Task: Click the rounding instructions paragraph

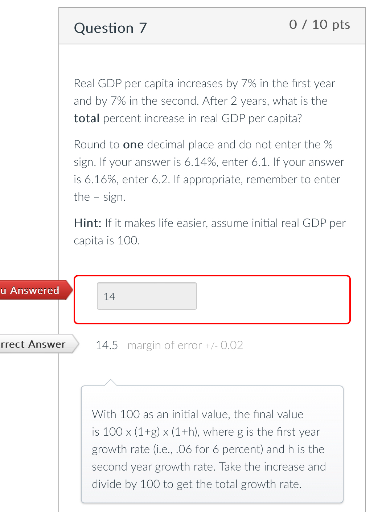Action: pyautogui.click(x=209, y=170)
